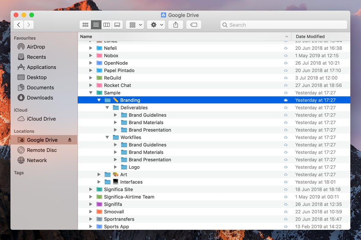The height and width of the screenshot is (240, 361).
Task: Select the Significa-Airtime Team folder
Action: (x=214, y=197)
